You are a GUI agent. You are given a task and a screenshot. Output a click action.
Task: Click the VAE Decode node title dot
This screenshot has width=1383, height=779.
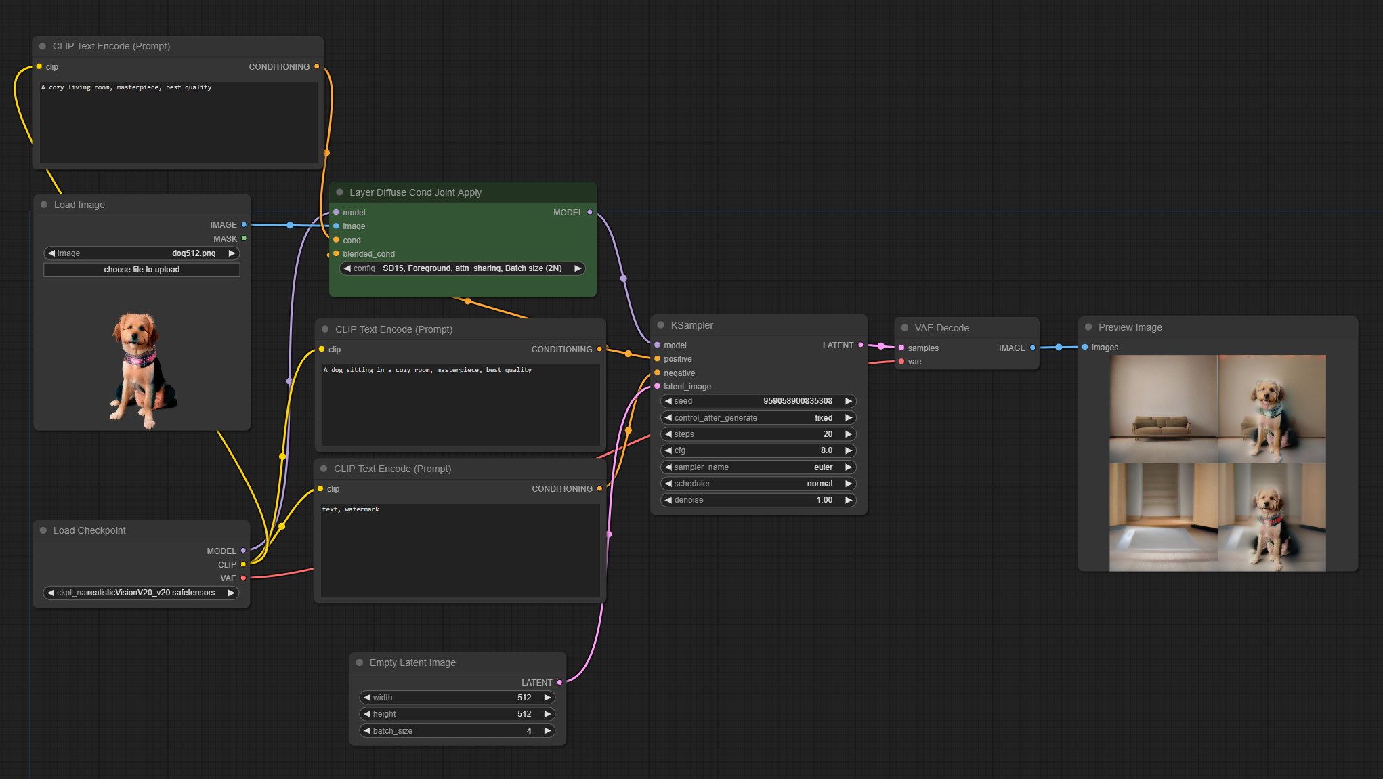[x=904, y=328]
